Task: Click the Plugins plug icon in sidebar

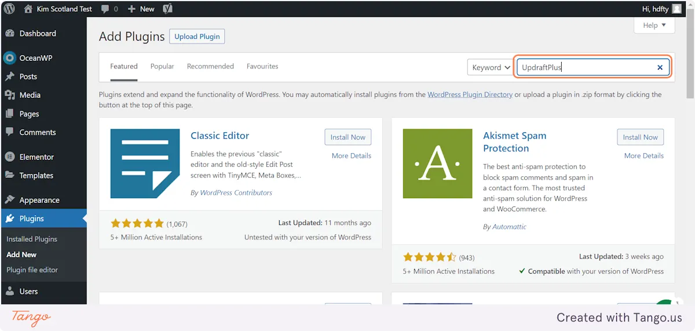Action: tap(10, 219)
